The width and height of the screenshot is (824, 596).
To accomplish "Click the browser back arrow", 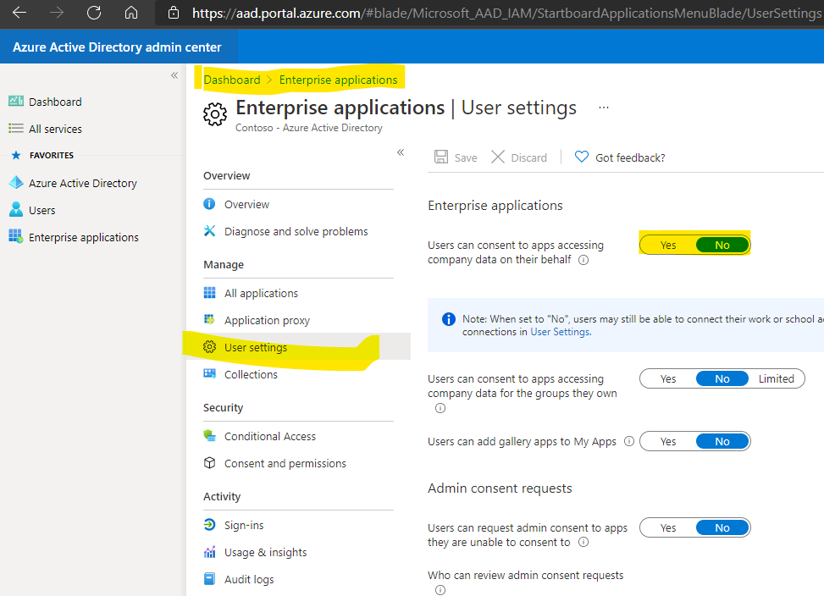I will (x=19, y=13).
